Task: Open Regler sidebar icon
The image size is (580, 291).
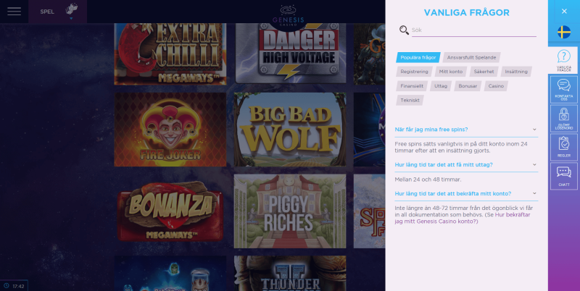Action: tap(564, 147)
